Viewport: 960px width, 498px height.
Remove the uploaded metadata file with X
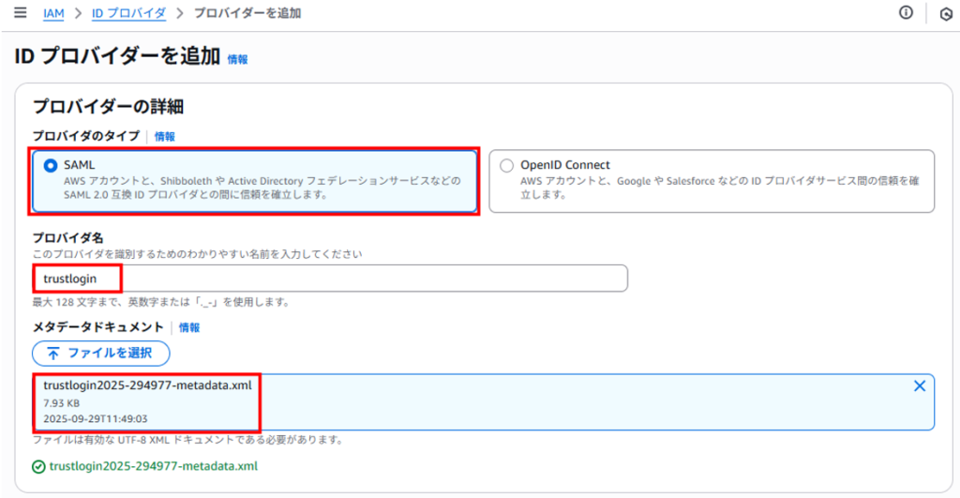point(919,386)
